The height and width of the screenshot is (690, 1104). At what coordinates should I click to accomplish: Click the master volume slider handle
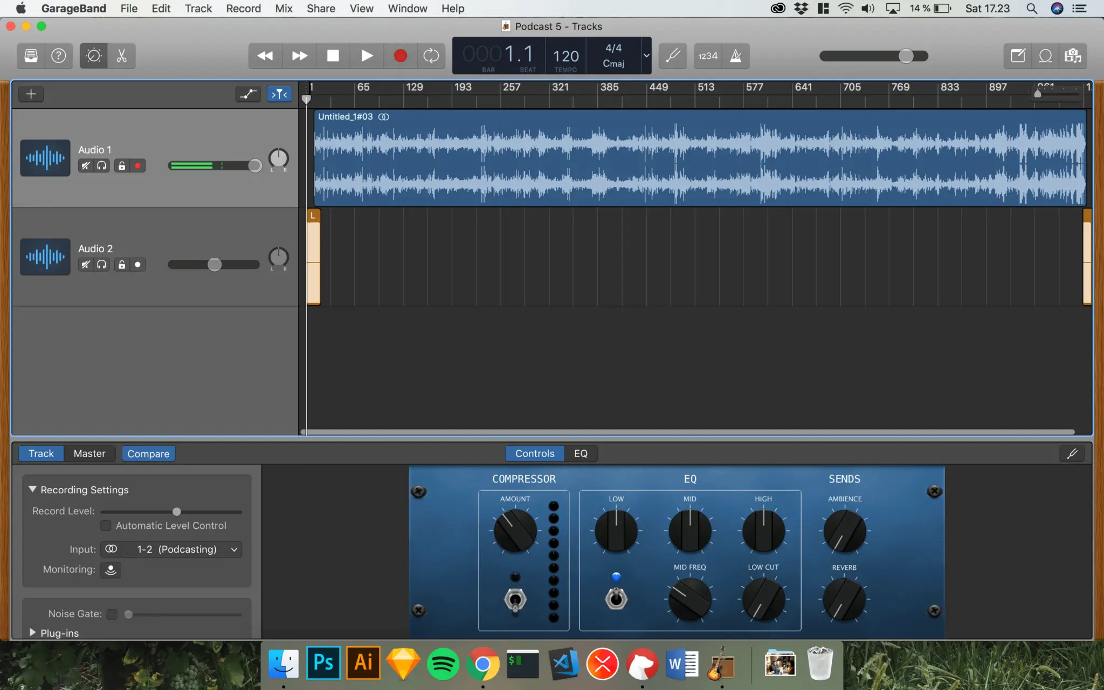(x=907, y=56)
